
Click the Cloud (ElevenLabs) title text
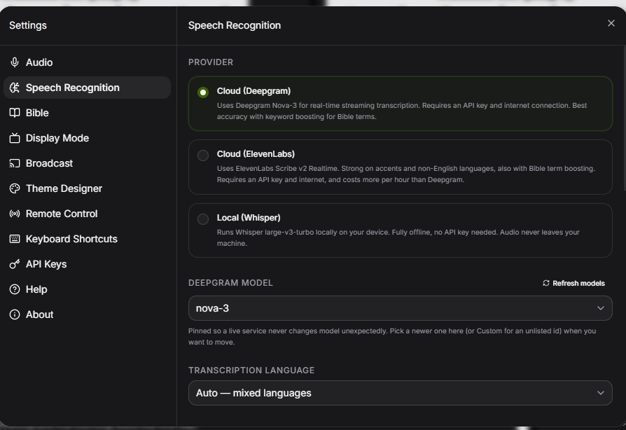pos(256,154)
